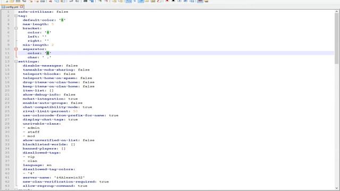Viewport: 340px width, 191px height.
Task: Place cursor on 'safe-civilians: false'
Action: (43, 12)
